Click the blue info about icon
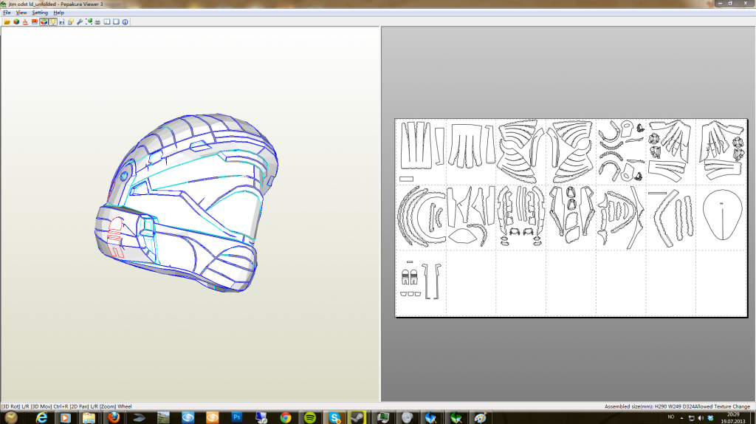 pyautogui.click(x=126, y=21)
